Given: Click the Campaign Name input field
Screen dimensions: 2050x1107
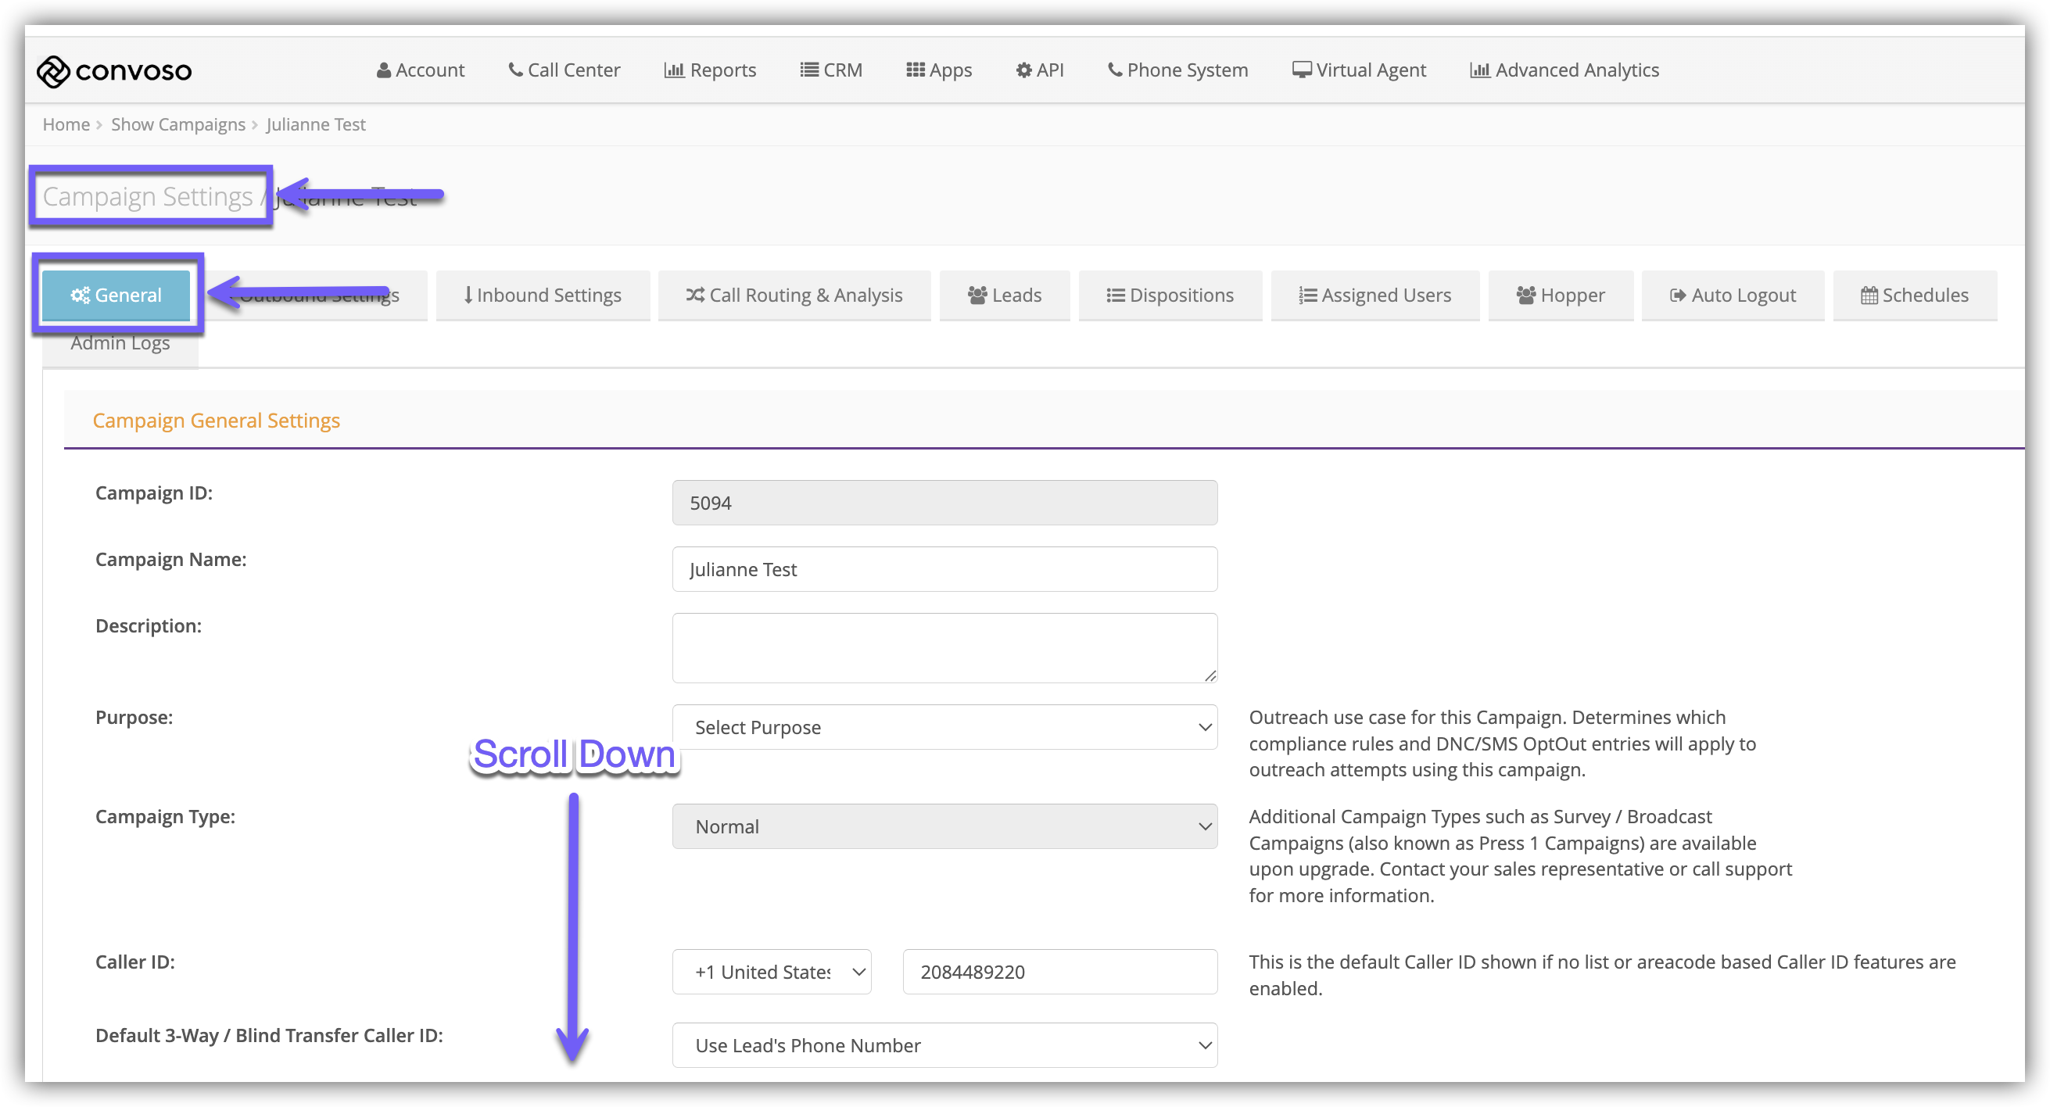Looking at the screenshot, I should coord(944,569).
